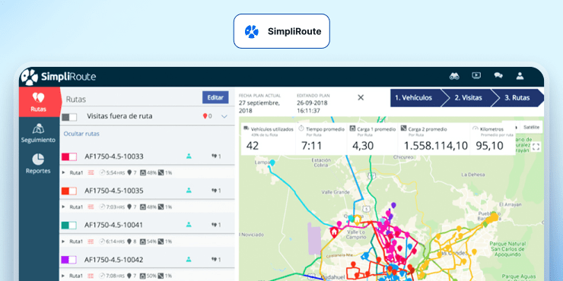Expand Ruta1 under AF1750-4.5-10035
This screenshot has height=281, width=563.
tap(64, 207)
